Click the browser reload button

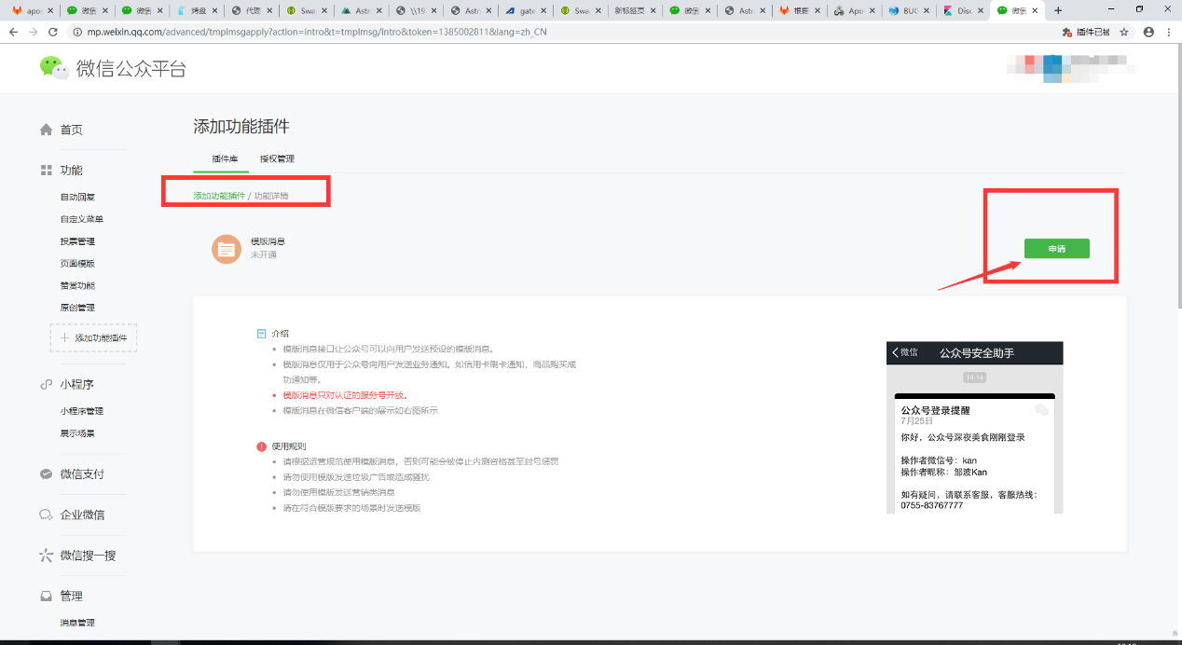(x=52, y=32)
